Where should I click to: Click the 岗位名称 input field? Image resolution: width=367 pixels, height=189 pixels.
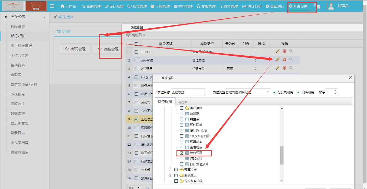click(188, 92)
